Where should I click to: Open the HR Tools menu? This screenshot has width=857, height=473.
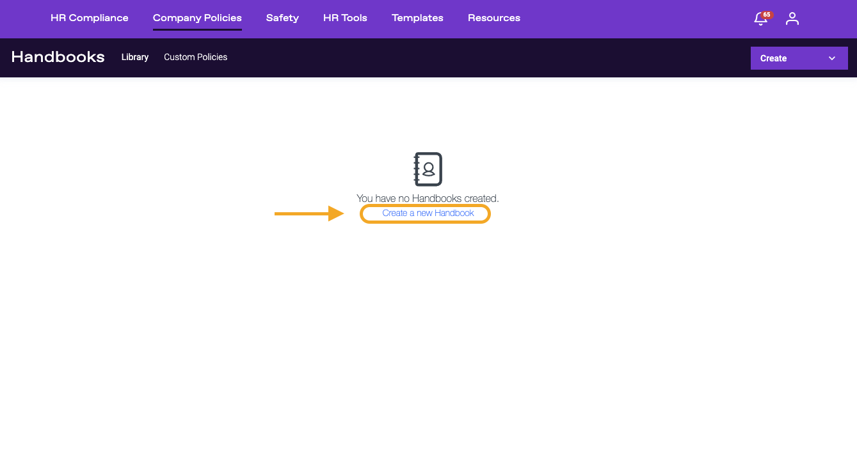345,18
